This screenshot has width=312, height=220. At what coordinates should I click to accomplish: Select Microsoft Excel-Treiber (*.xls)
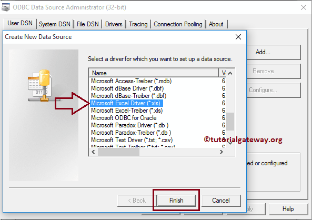click(127, 111)
